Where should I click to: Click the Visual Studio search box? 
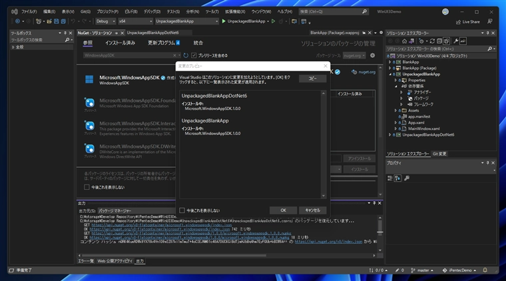[x=334, y=11]
